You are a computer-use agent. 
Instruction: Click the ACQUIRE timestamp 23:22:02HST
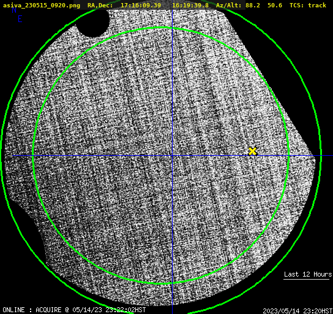click(125, 310)
